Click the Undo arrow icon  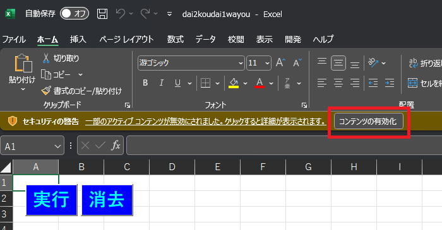pos(121,13)
